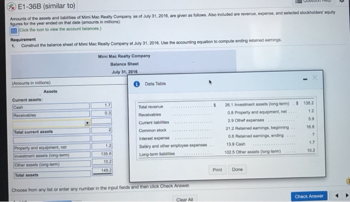Click the Investment assets (long-term) label field
The width and height of the screenshot is (350, 202).
click(x=52, y=155)
